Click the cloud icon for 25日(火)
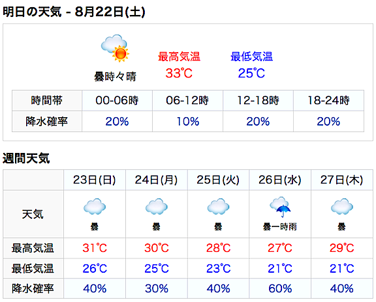This screenshot has height=302, width=376. point(218,206)
